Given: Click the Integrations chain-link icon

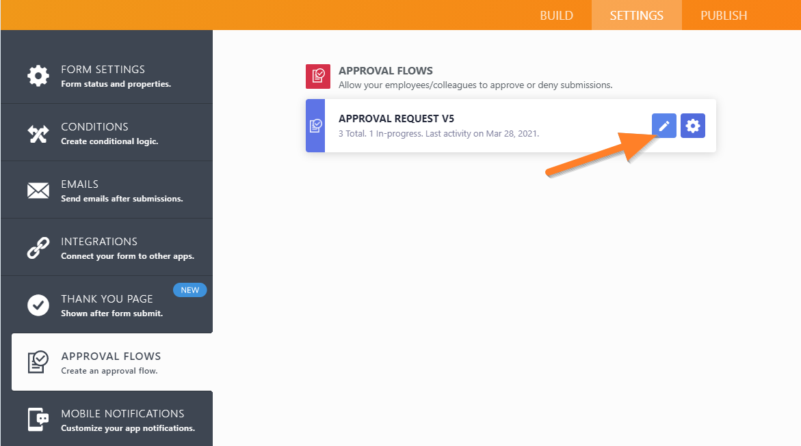Looking at the screenshot, I should pos(38,248).
